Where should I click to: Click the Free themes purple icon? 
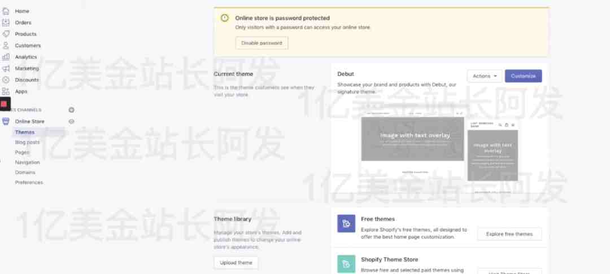[346, 224]
